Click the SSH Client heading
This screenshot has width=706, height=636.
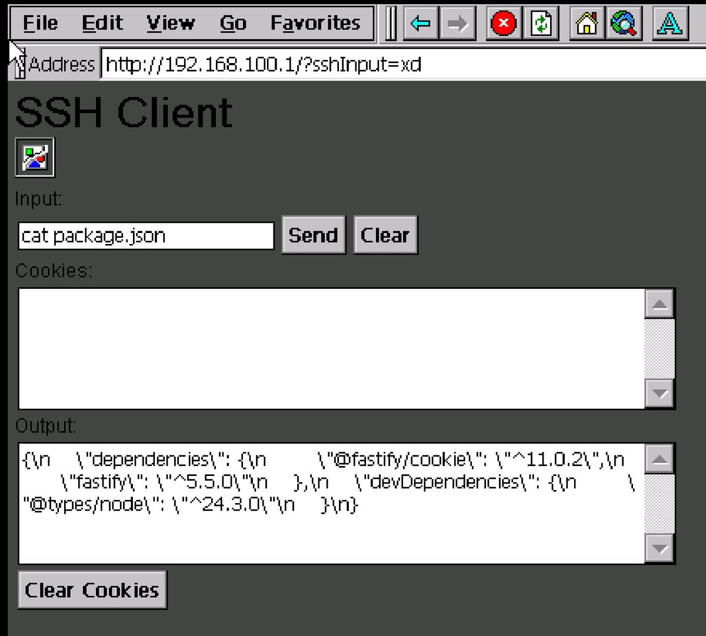pos(124,112)
